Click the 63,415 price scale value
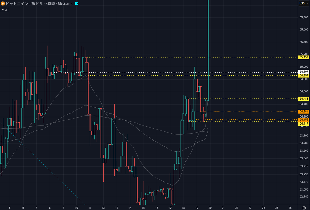 pyautogui.click(x=304, y=166)
